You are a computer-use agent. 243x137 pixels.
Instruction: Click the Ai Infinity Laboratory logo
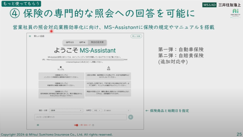click(235, 13)
